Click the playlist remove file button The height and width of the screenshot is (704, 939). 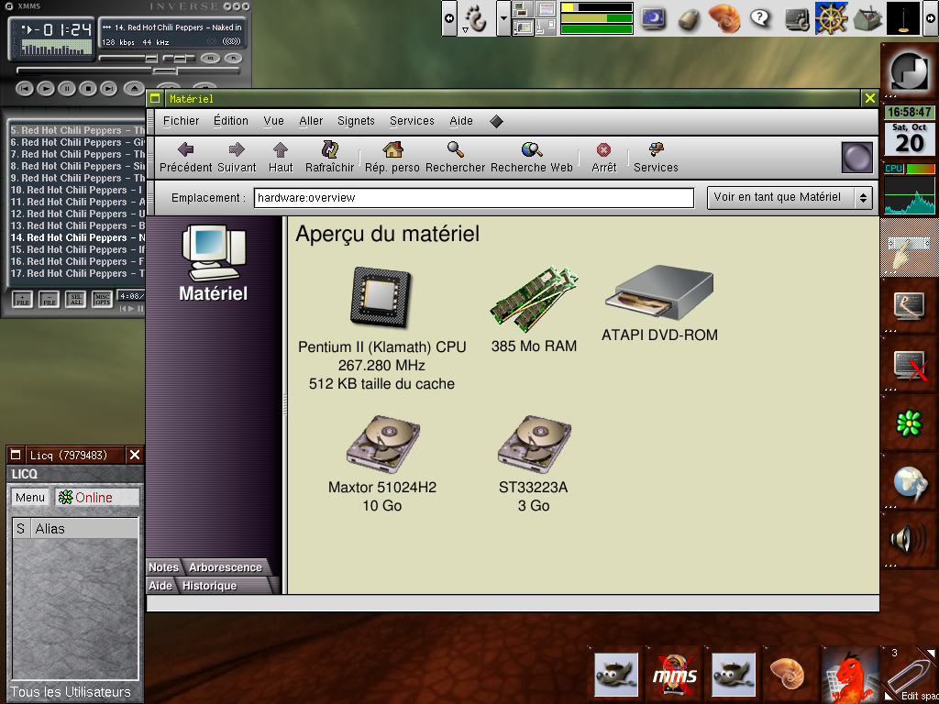click(50, 299)
